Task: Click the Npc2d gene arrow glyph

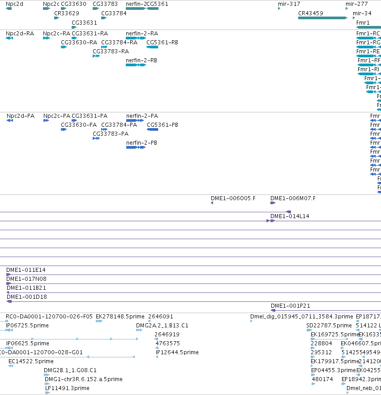Action: coord(9,9)
